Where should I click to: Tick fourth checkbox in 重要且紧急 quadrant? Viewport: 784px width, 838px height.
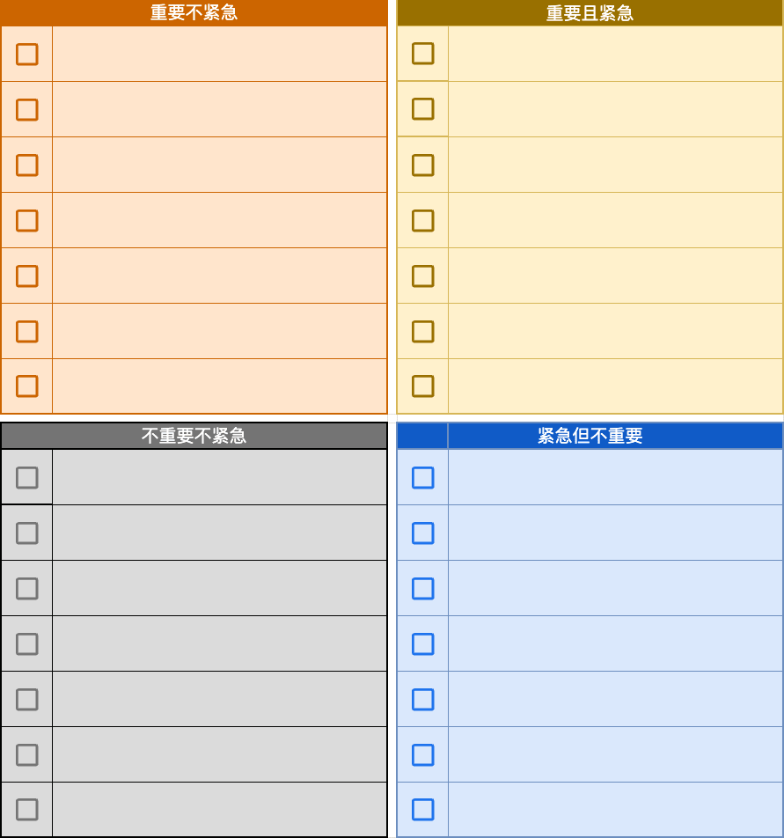click(x=423, y=220)
